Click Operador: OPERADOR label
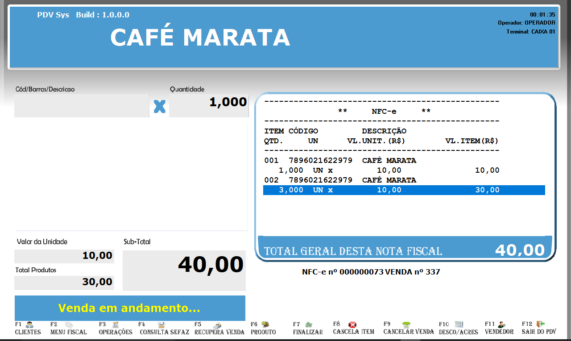This screenshot has height=341, width=571. tap(526, 23)
